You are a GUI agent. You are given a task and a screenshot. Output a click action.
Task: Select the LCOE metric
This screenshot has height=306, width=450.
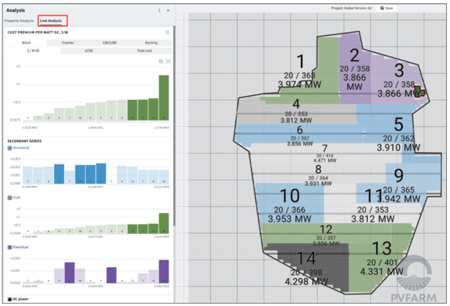coord(89,50)
